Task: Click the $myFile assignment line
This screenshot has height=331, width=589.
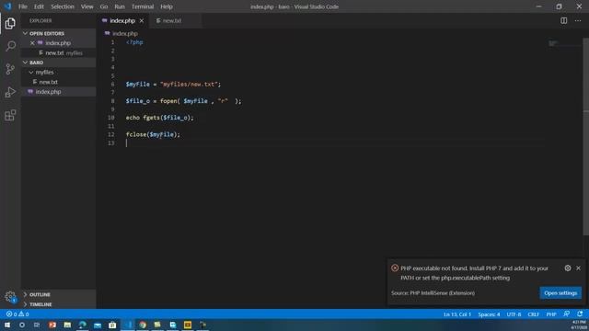Action: tap(173, 84)
